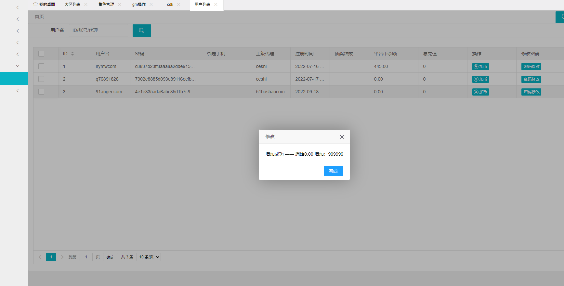Check the box for user lrymwcom row
Image resolution: width=564 pixels, height=286 pixels.
[41, 66]
